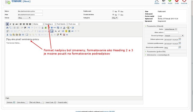Open the Heading 1 format dropdown
This screenshot has height=112, width=193.
[50, 24]
